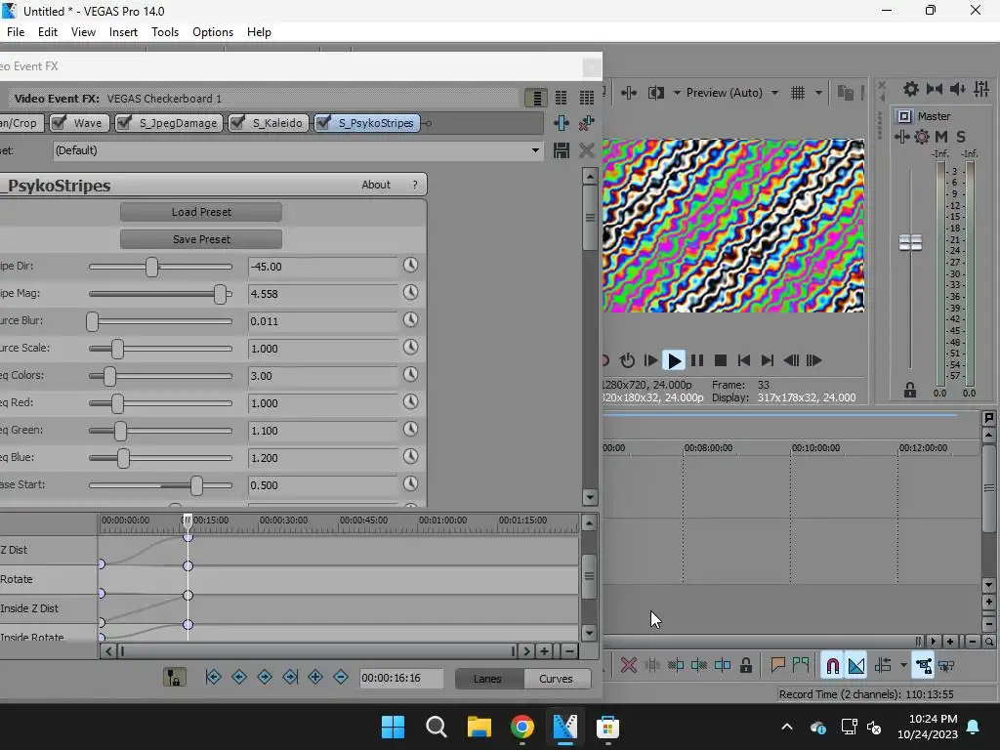Screen dimensions: 1000x750
Task: Open the Tools menu
Action: (164, 32)
